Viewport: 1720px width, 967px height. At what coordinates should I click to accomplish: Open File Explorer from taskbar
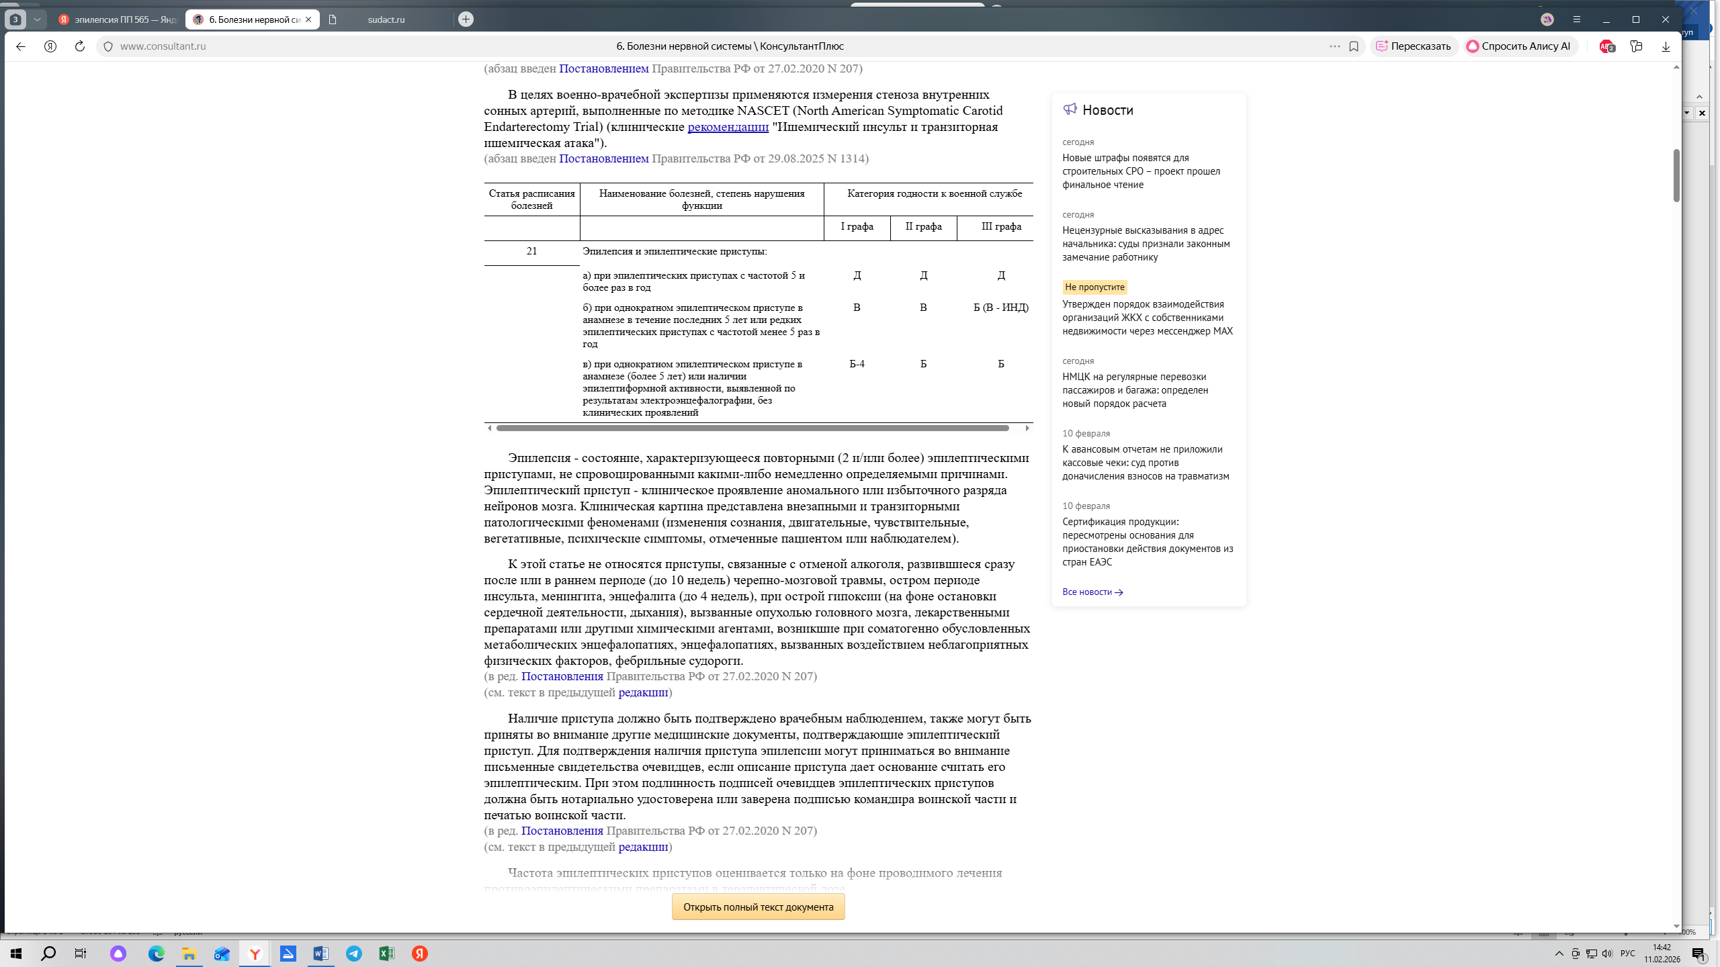pyautogui.click(x=189, y=954)
